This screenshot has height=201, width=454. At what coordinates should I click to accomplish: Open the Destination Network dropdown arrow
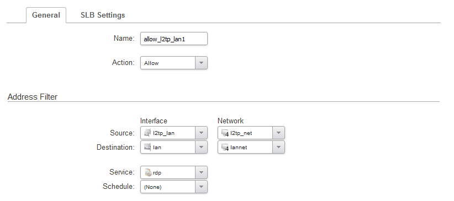point(278,147)
